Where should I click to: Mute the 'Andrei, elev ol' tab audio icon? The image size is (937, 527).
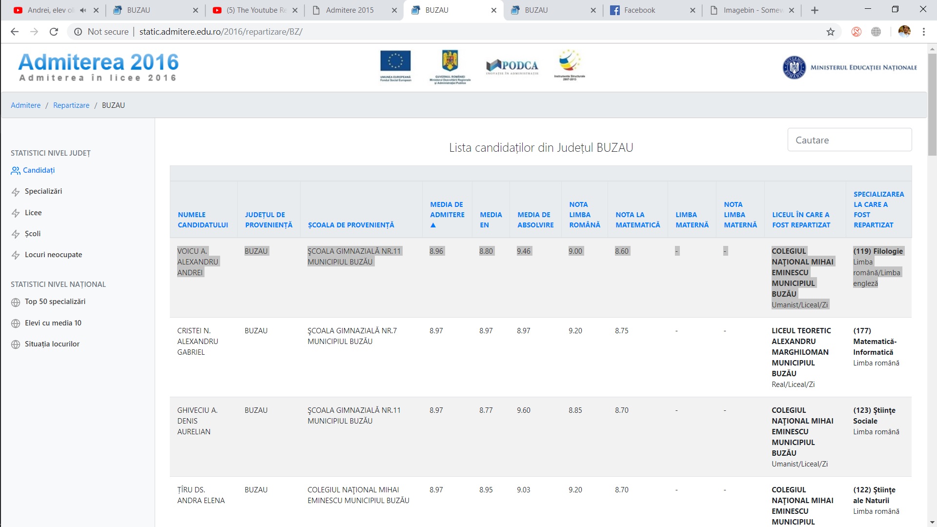(x=83, y=10)
